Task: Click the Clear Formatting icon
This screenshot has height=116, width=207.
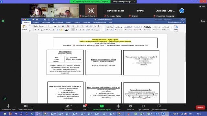Action: pyautogui.click(x=68, y=26)
